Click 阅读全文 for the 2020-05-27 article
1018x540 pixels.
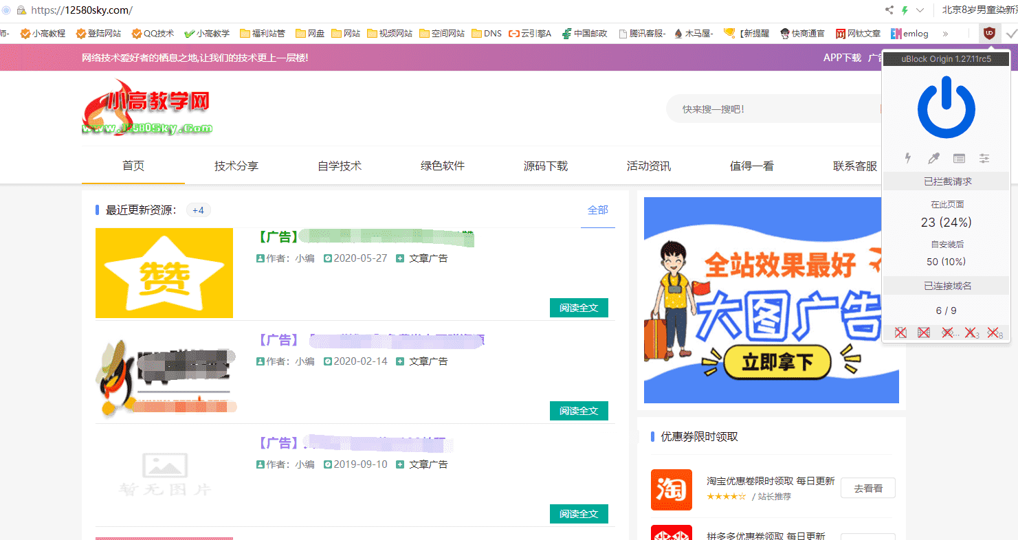coord(579,308)
